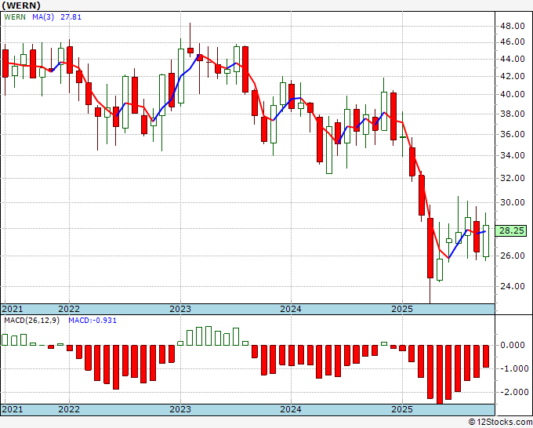Click the 30.00 price axis label
This screenshot has height=428, width=533.
point(512,202)
